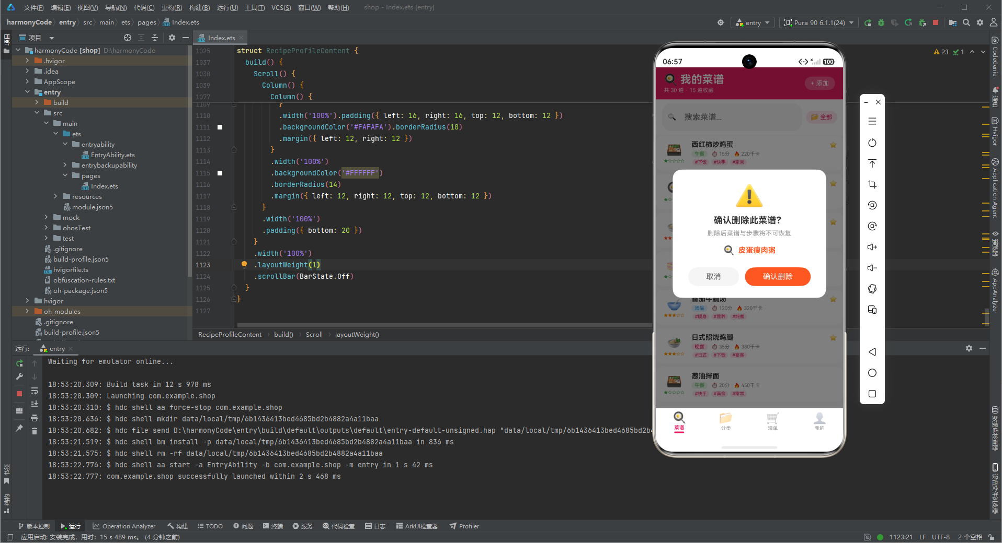This screenshot has height=543, width=1002.
Task: Click the emulator back triangle button
Action: tap(872, 352)
